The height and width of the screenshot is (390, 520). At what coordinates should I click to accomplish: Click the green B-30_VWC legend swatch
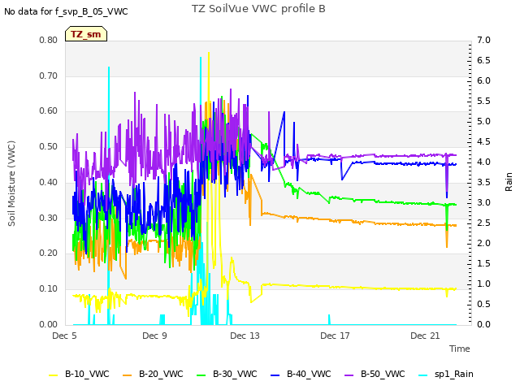pos(201,375)
